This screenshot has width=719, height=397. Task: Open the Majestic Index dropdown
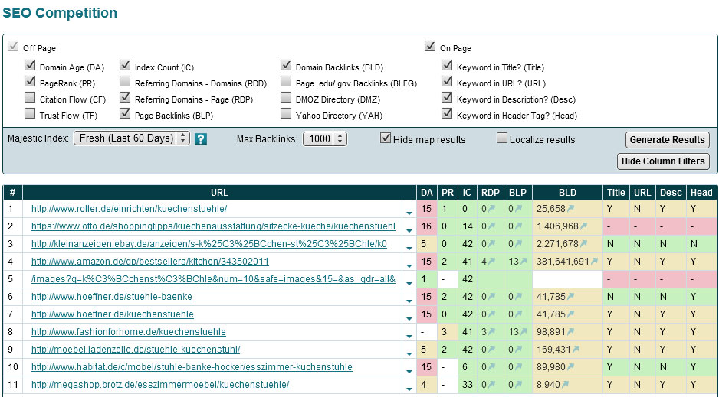(x=132, y=138)
